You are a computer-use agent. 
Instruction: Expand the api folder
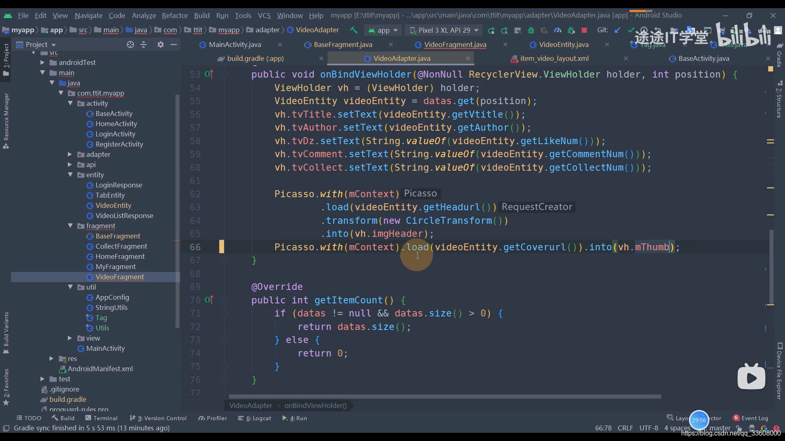(x=70, y=165)
